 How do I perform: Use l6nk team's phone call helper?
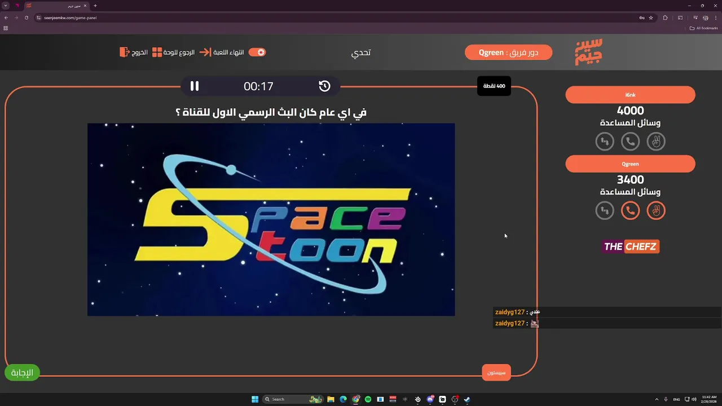click(631, 142)
